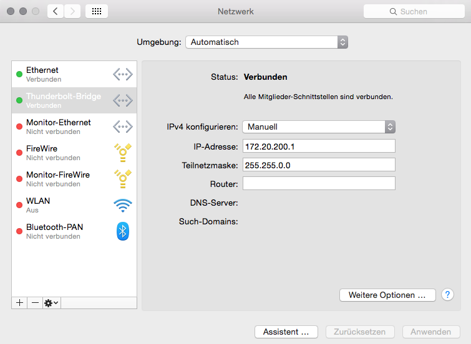Viewport: 471px width, 344px height.
Task: Select FireWire in the sidebar
Action: pyautogui.click(x=62, y=153)
